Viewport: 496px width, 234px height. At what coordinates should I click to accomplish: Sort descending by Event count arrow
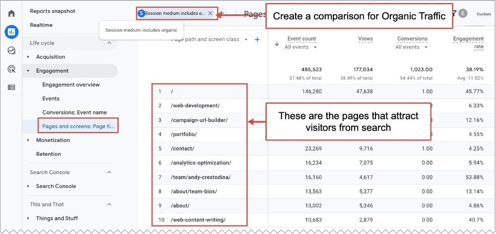pyautogui.click(x=277, y=44)
